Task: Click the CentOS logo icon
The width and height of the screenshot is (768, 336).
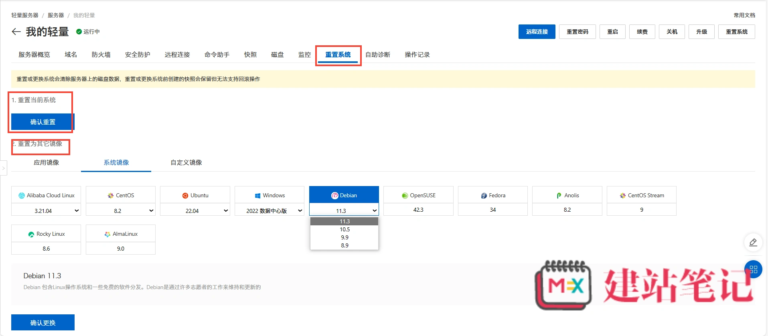Action: [111, 195]
